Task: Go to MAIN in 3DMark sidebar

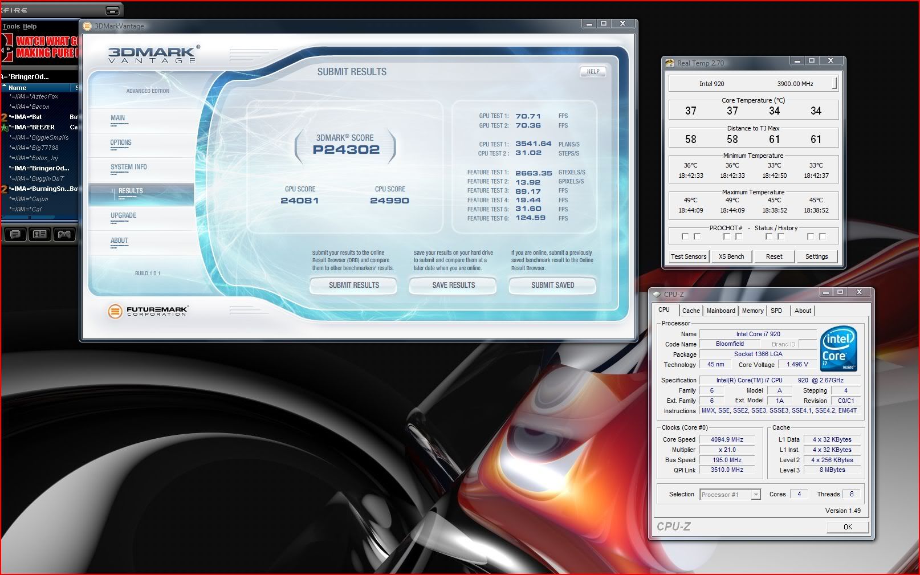Action: pyautogui.click(x=117, y=118)
